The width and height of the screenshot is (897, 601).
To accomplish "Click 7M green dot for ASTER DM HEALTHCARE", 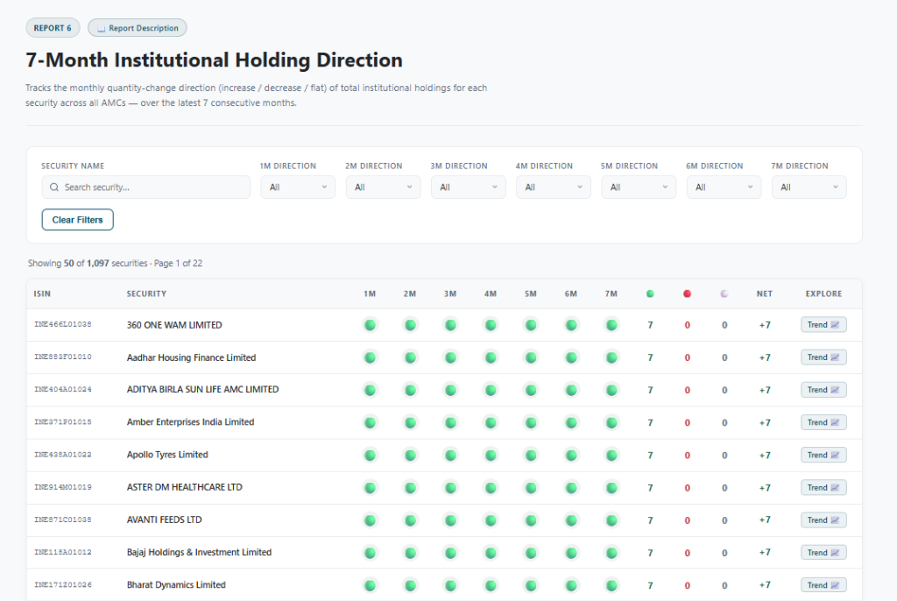I will pyautogui.click(x=611, y=488).
